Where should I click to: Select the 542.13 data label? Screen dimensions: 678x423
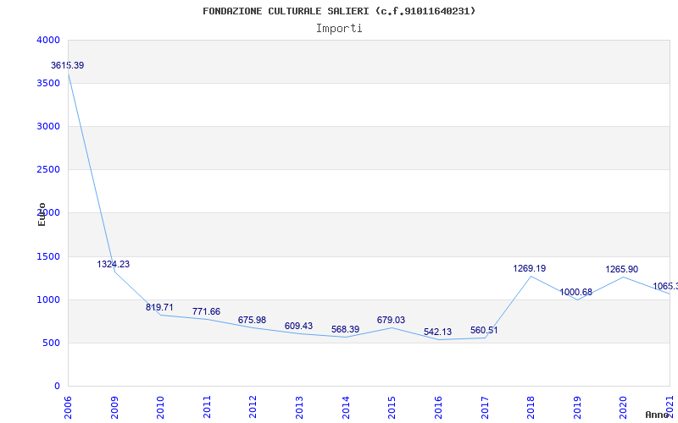(x=437, y=332)
